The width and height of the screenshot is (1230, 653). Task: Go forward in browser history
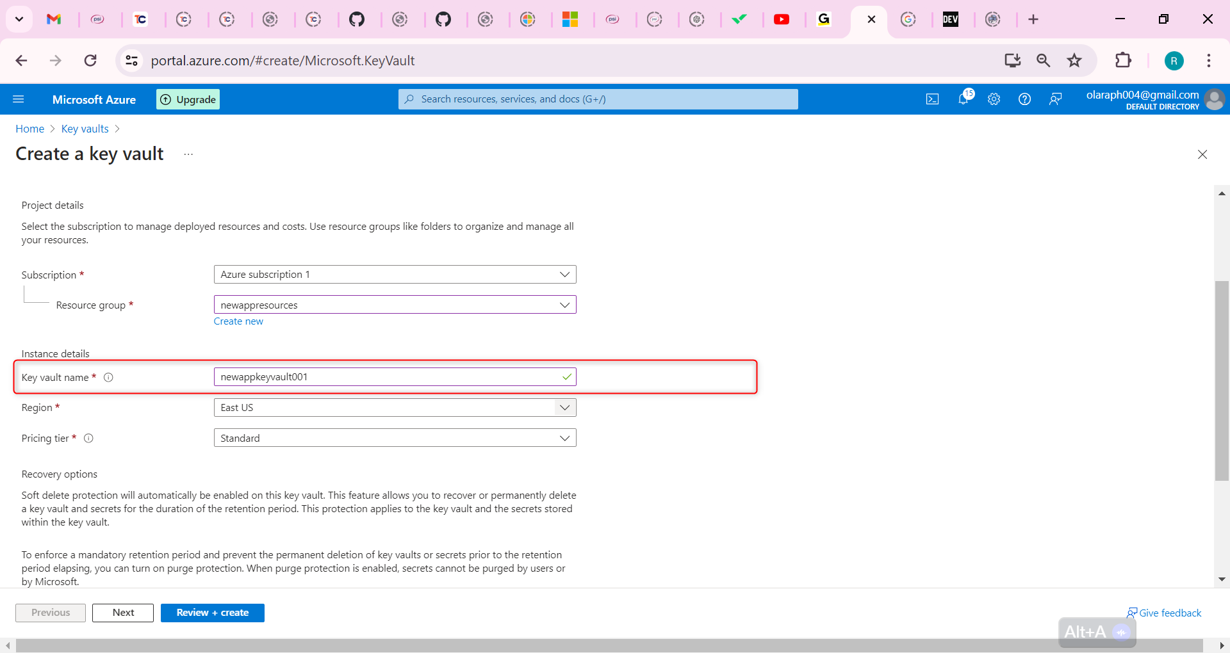click(x=56, y=61)
